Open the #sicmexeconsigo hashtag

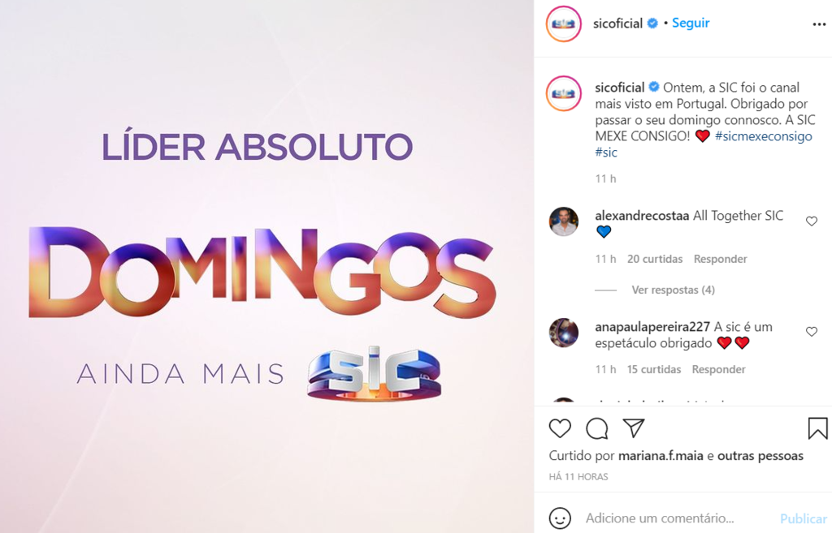point(763,136)
